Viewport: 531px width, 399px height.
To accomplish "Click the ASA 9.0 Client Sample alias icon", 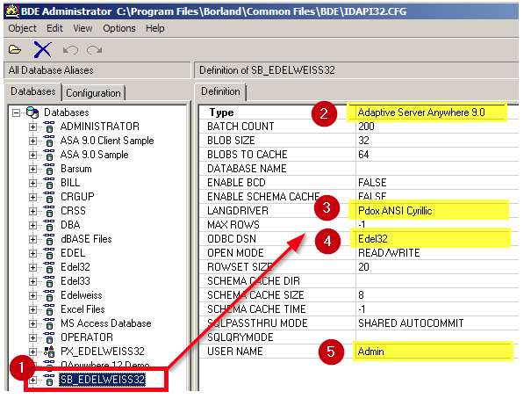I will (49, 141).
